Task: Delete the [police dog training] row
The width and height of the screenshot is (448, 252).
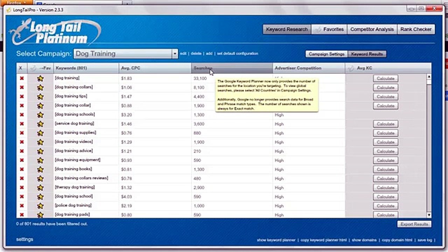Action: point(22,206)
